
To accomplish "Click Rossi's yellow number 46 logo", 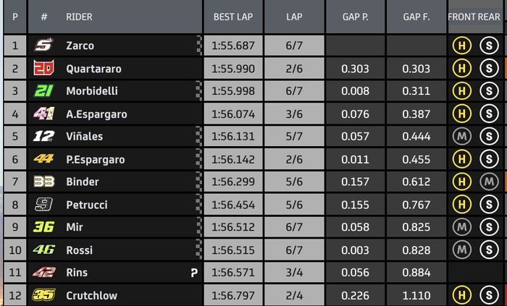I will (44, 250).
